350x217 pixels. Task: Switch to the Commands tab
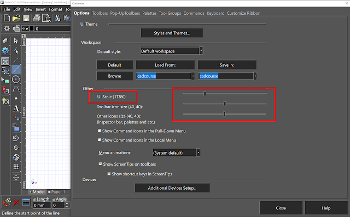click(194, 13)
